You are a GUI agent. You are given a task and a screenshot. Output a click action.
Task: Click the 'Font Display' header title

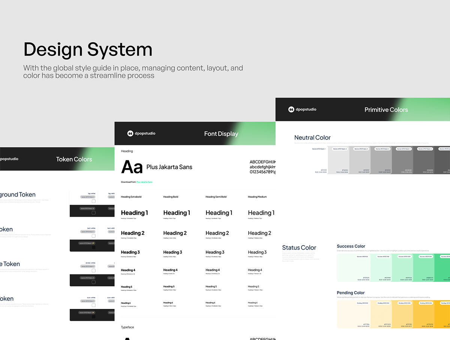coord(221,134)
